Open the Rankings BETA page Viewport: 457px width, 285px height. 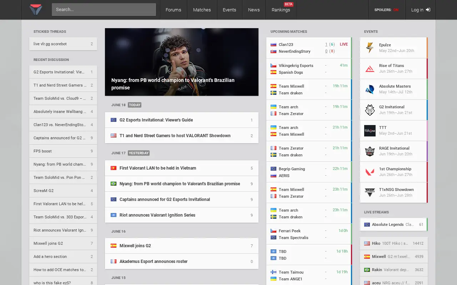281,10
